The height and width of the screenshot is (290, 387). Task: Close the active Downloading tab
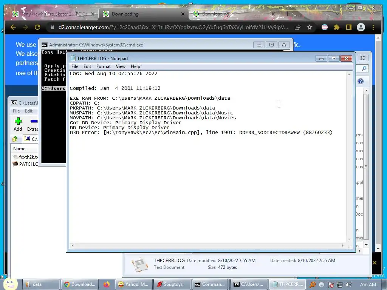[183, 14]
